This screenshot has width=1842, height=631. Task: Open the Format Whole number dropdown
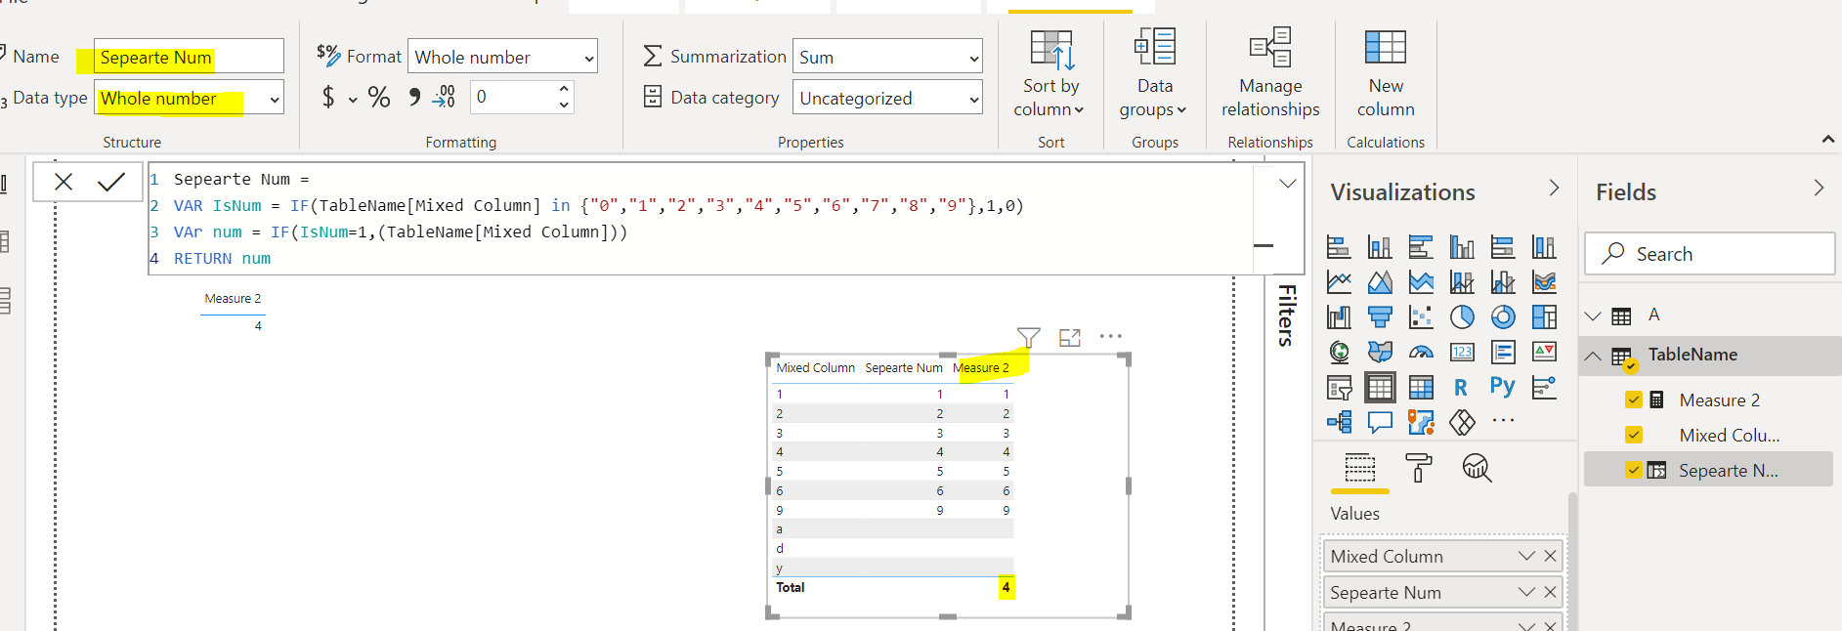tap(502, 57)
